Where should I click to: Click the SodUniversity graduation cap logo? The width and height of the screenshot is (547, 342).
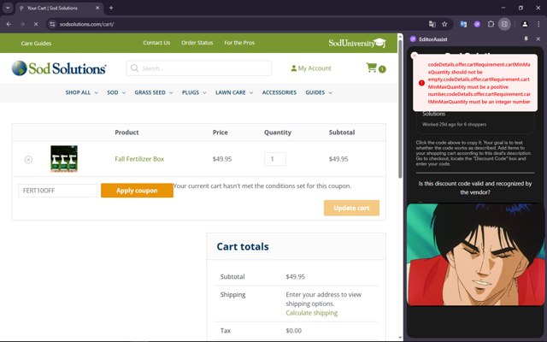[357, 43]
